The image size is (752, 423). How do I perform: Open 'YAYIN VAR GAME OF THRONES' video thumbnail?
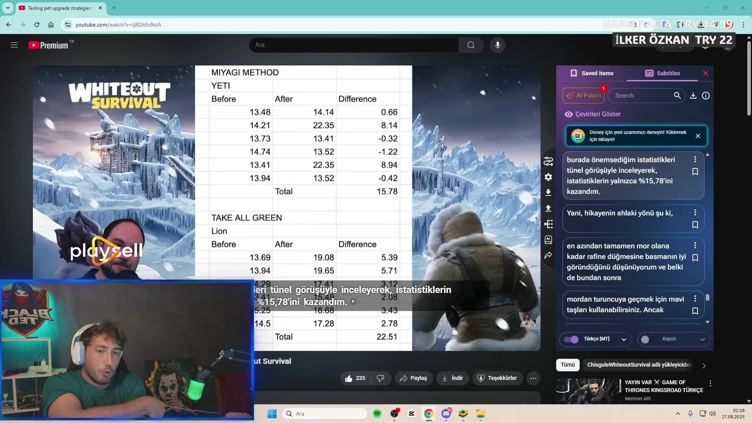[x=588, y=391]
